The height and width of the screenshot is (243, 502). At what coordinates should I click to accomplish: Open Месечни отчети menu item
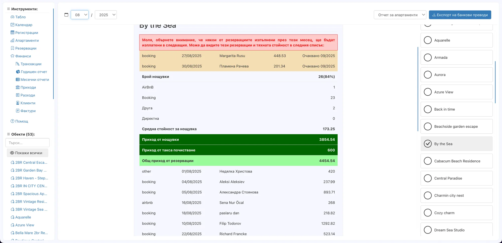click(x=32, y=80)
